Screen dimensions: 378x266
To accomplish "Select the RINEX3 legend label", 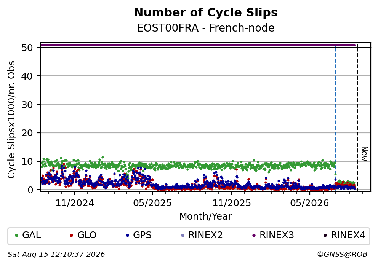I will point(277,235).
